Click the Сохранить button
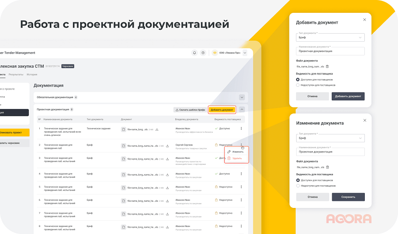 348,197
